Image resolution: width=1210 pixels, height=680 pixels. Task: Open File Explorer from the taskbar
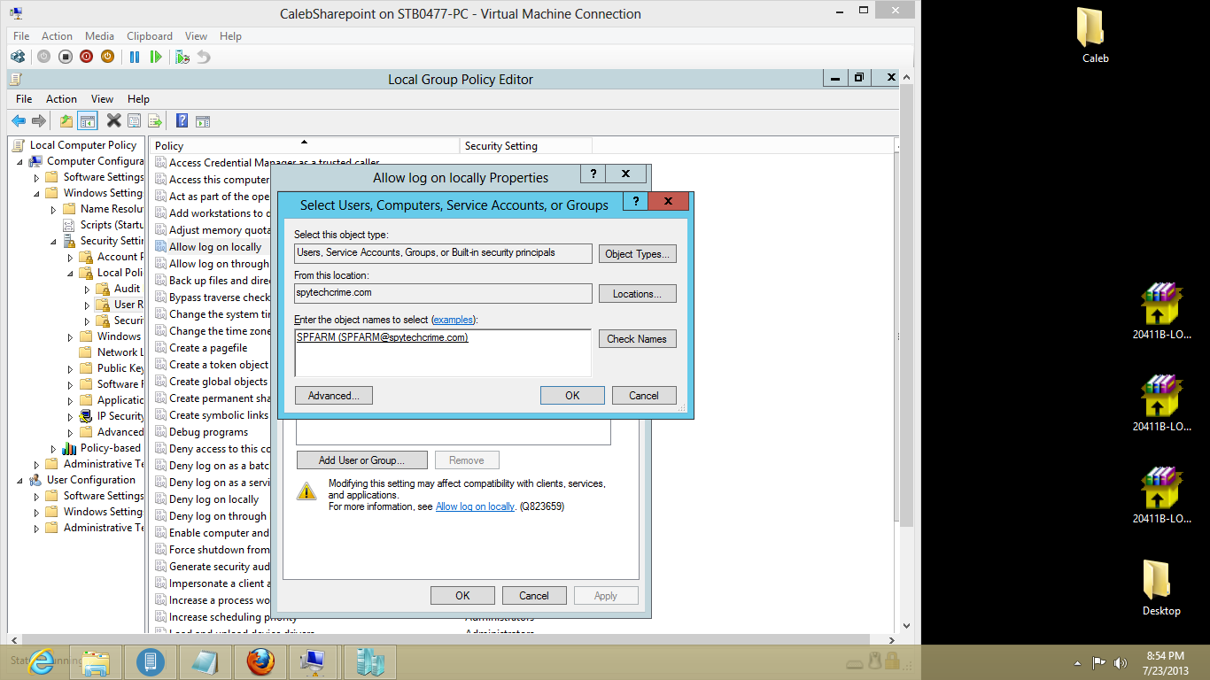point(96,661)
